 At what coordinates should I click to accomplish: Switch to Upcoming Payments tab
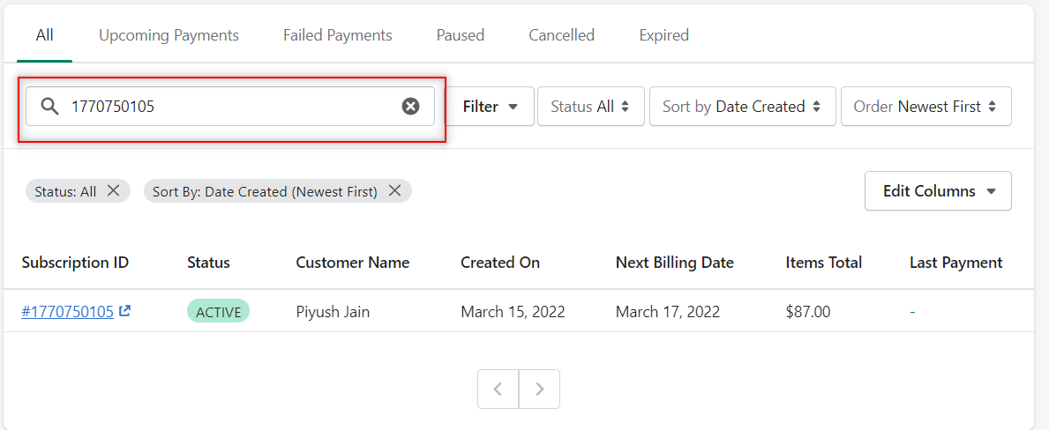169,35
